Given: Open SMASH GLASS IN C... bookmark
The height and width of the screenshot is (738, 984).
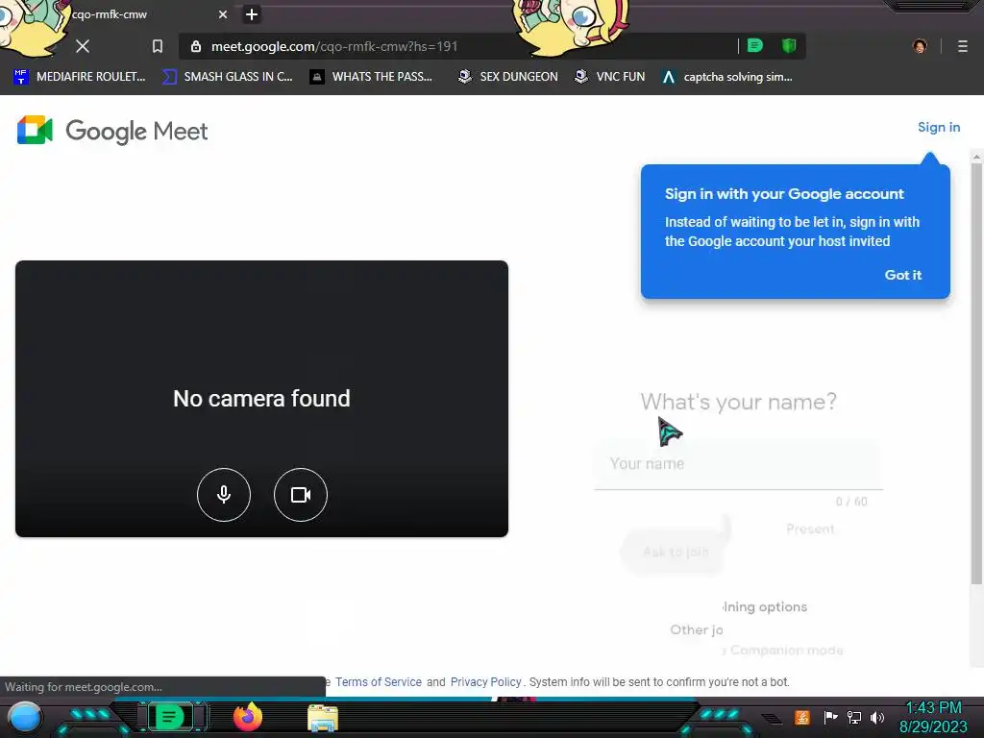Looking at the screenshot, I should coord(228,77).
